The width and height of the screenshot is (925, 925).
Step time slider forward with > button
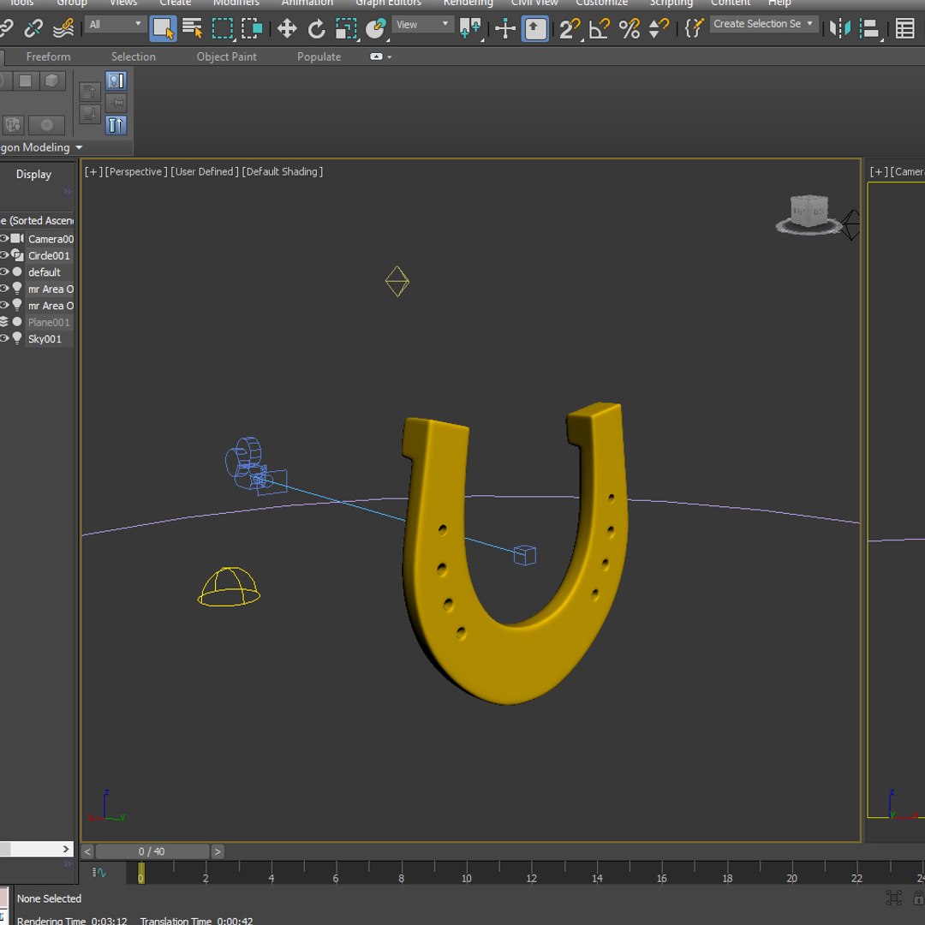coord(218,851)
